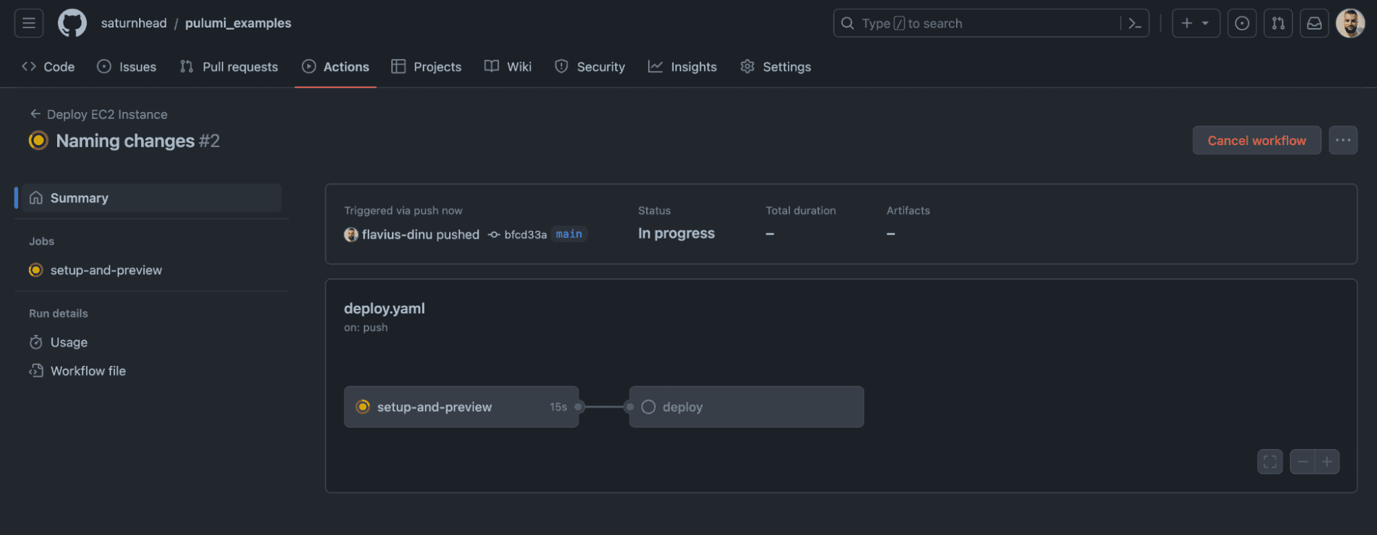The width and height of the screenshot is (1377, 535).
Task: Open the main branch label
Action: pos(569,234)
